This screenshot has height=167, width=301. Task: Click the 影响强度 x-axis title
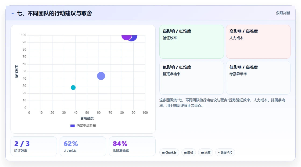point(87,118)
